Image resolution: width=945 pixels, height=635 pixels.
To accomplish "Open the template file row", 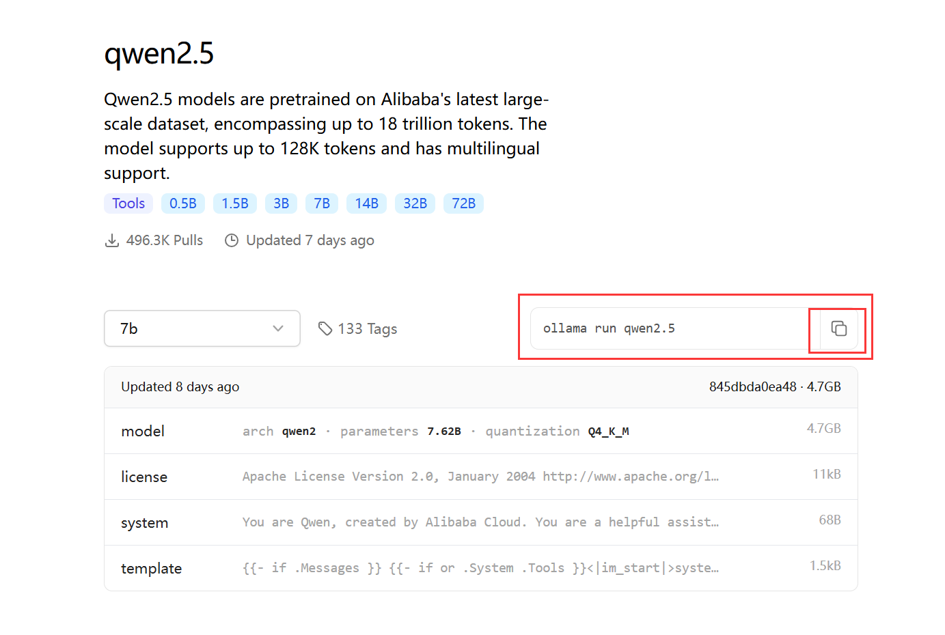I will point(480,568).
